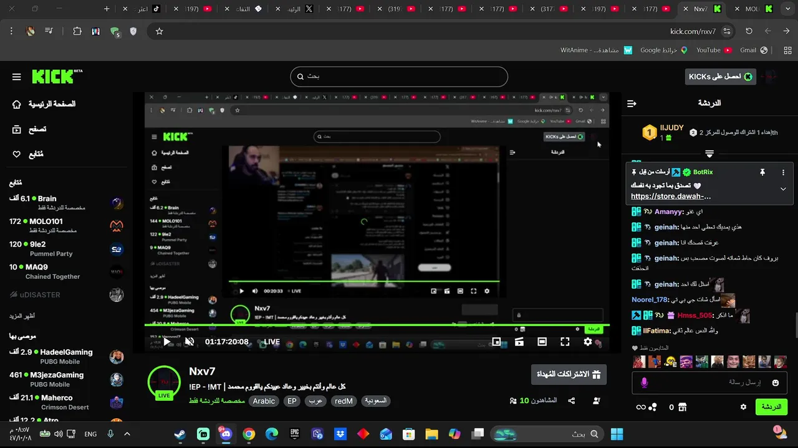
Task: Click username Noorel_178 in chat
Action: pyautogui.click(x=650, y=300)
